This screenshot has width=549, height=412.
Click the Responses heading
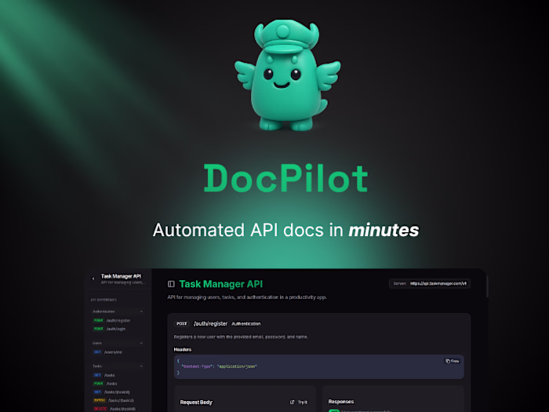tap(341, 402)
